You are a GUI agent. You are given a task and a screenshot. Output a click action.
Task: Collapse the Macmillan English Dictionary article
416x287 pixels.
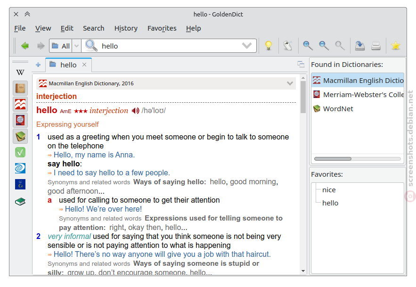coord(290,83)
